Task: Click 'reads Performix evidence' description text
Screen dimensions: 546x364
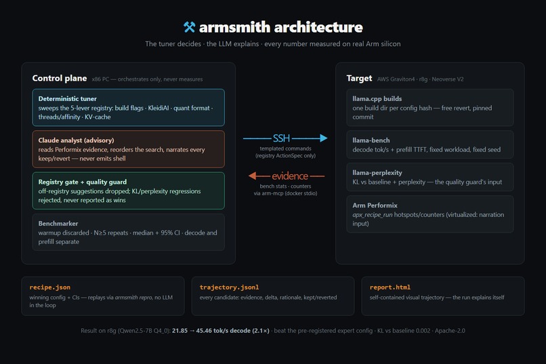Action: 121,154
